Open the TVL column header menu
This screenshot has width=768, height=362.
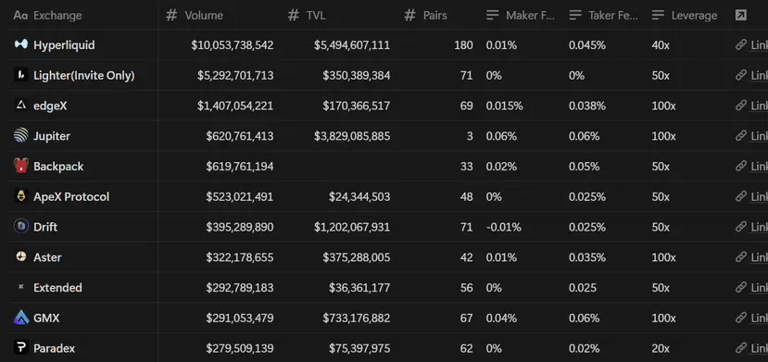[307, 15]
